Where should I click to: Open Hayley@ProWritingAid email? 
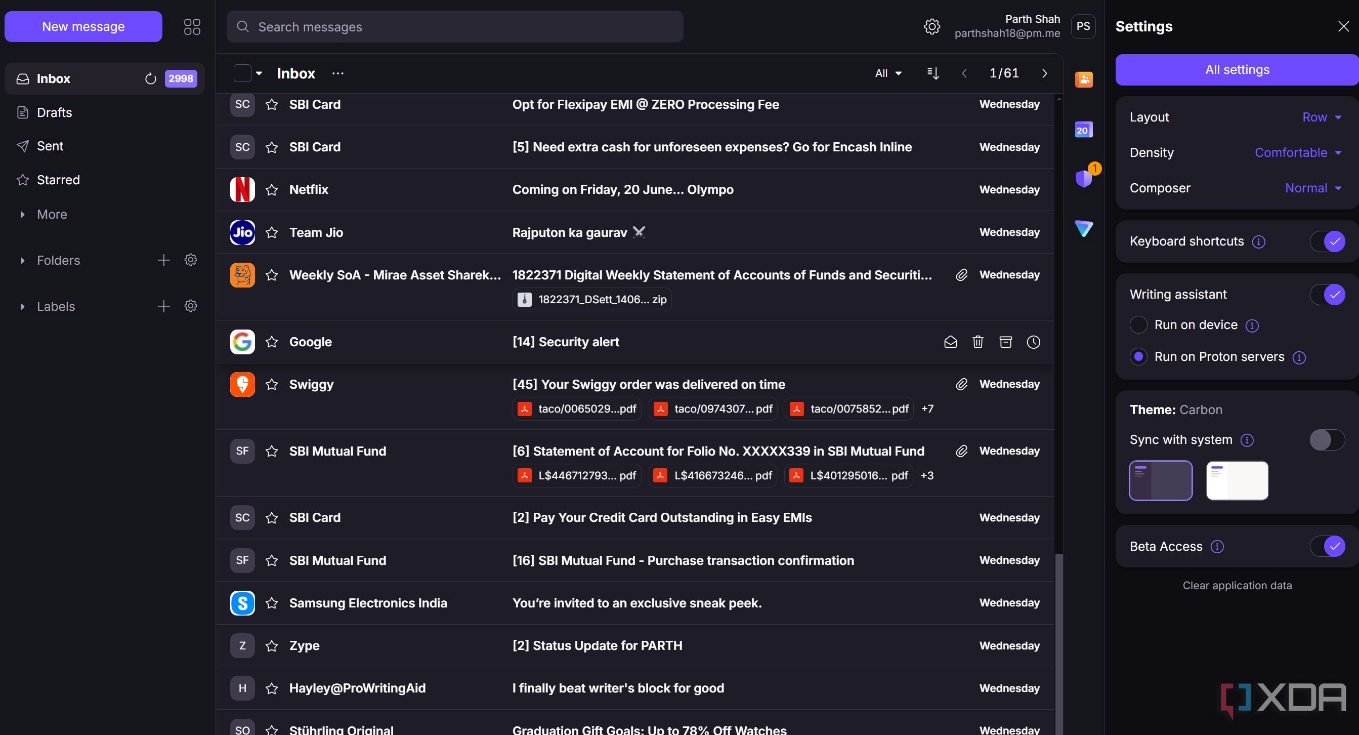(634, 688)
